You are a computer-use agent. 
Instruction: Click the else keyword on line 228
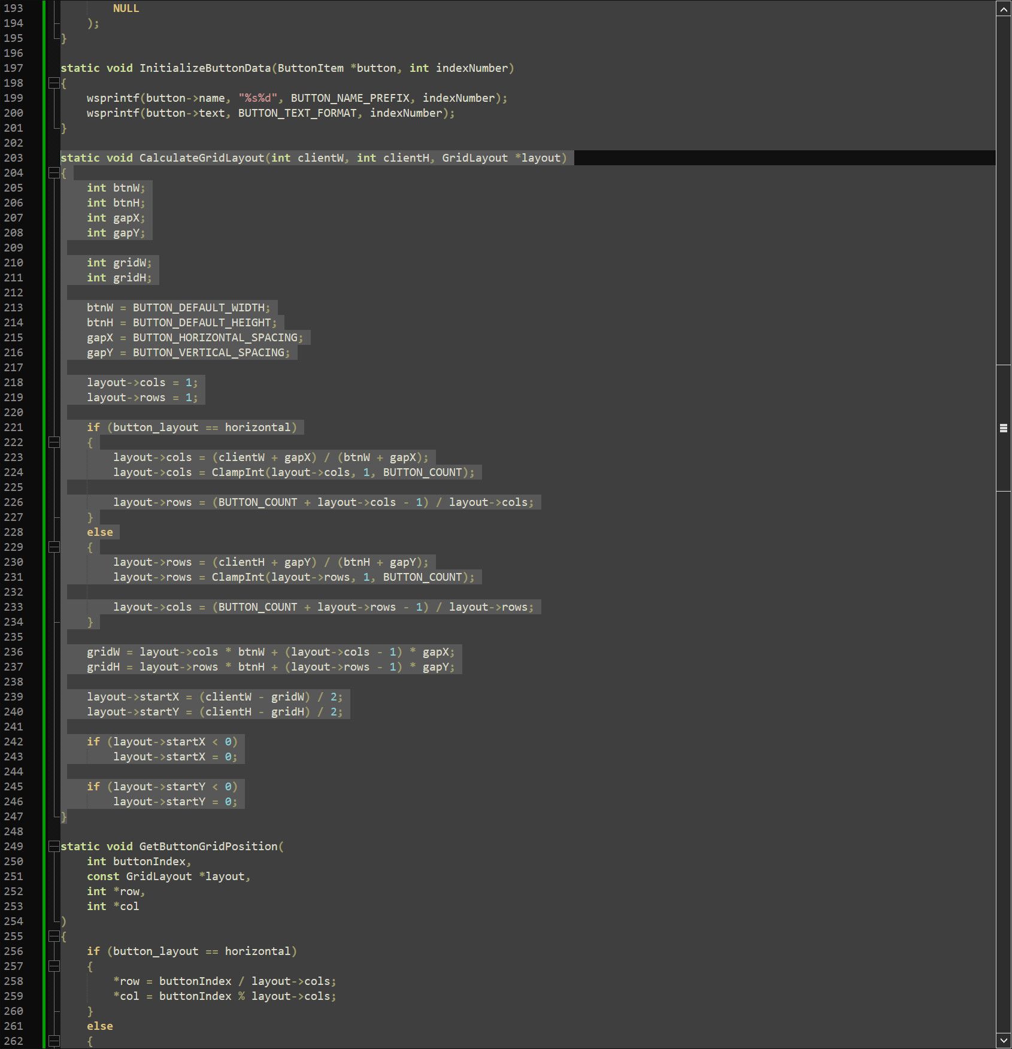coord(100,532)
